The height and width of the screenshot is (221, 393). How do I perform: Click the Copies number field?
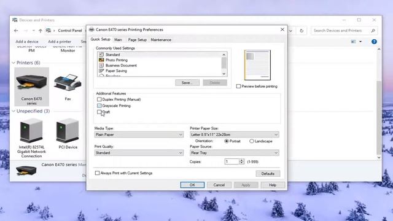click(232, 161)
